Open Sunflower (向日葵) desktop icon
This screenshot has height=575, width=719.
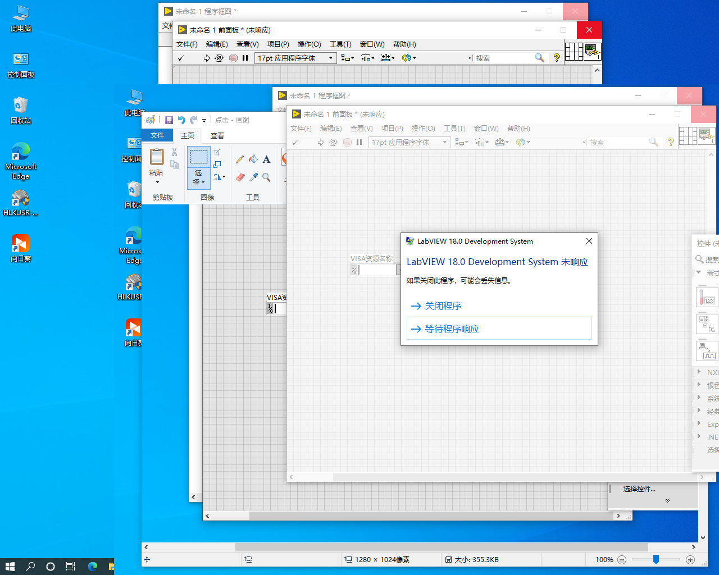coord(21,248)
